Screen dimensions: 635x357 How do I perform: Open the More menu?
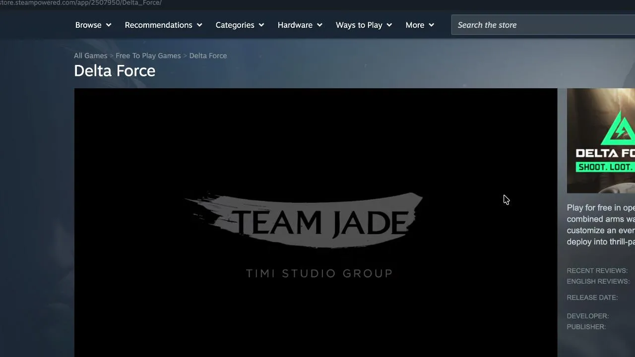[420, 25]
